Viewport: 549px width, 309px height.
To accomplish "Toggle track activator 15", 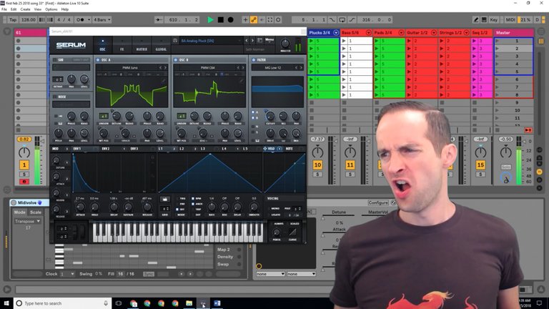I will [x=480, y=165].
